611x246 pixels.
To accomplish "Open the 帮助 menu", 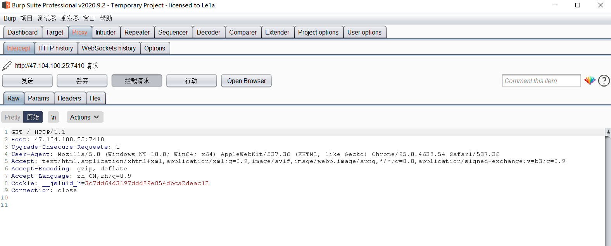I will [x=106, y=19].
